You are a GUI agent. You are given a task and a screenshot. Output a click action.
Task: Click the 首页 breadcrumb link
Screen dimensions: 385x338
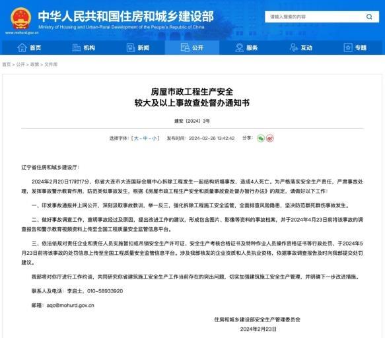point(7,64)
